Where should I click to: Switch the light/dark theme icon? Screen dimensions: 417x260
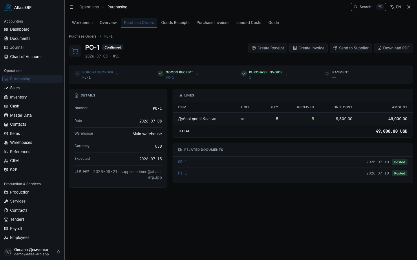[409, 7]
